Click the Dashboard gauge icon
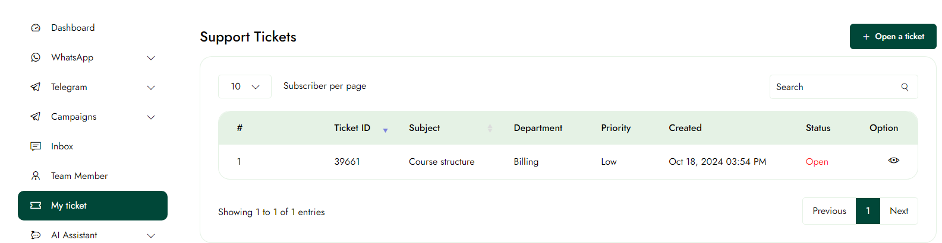 pyautogui.click(x=36, y=28)
